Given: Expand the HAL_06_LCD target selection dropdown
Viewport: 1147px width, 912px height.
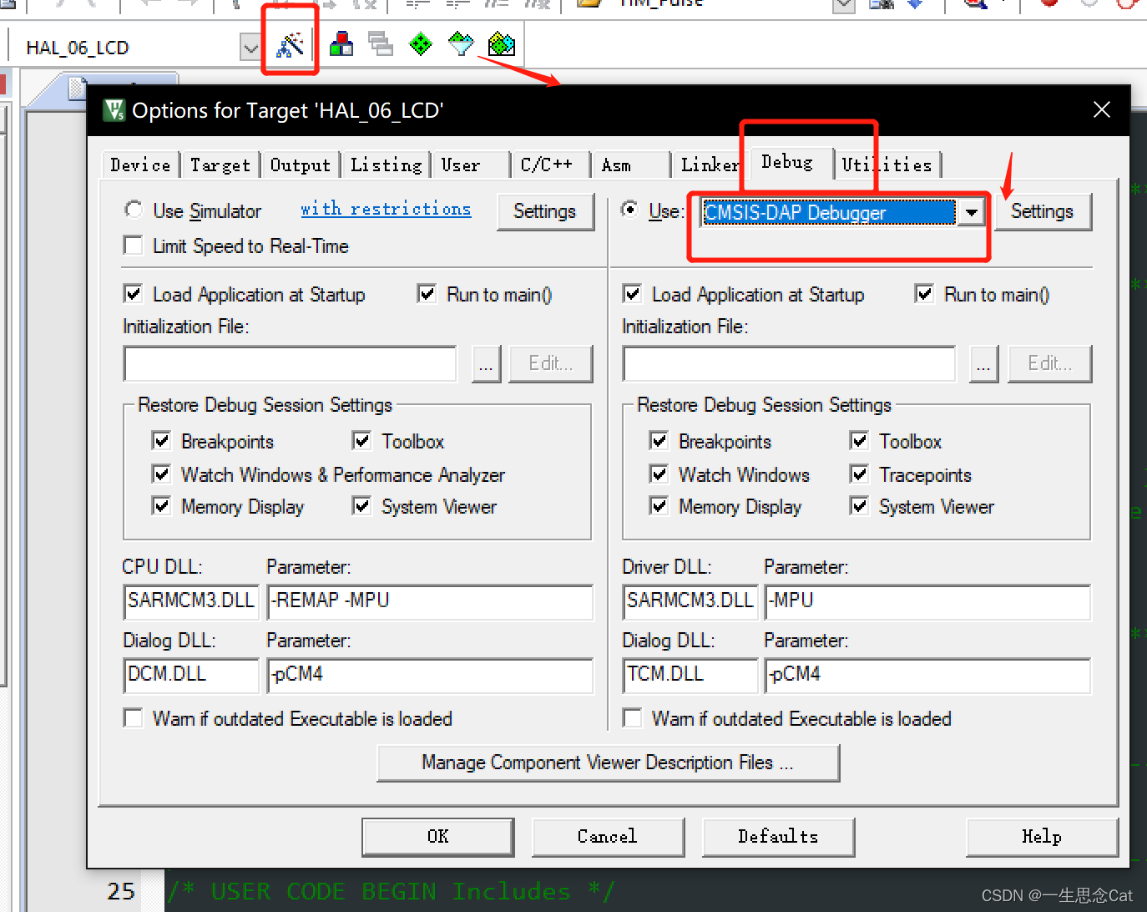Looking at the screenshot, I should (250, 48).
